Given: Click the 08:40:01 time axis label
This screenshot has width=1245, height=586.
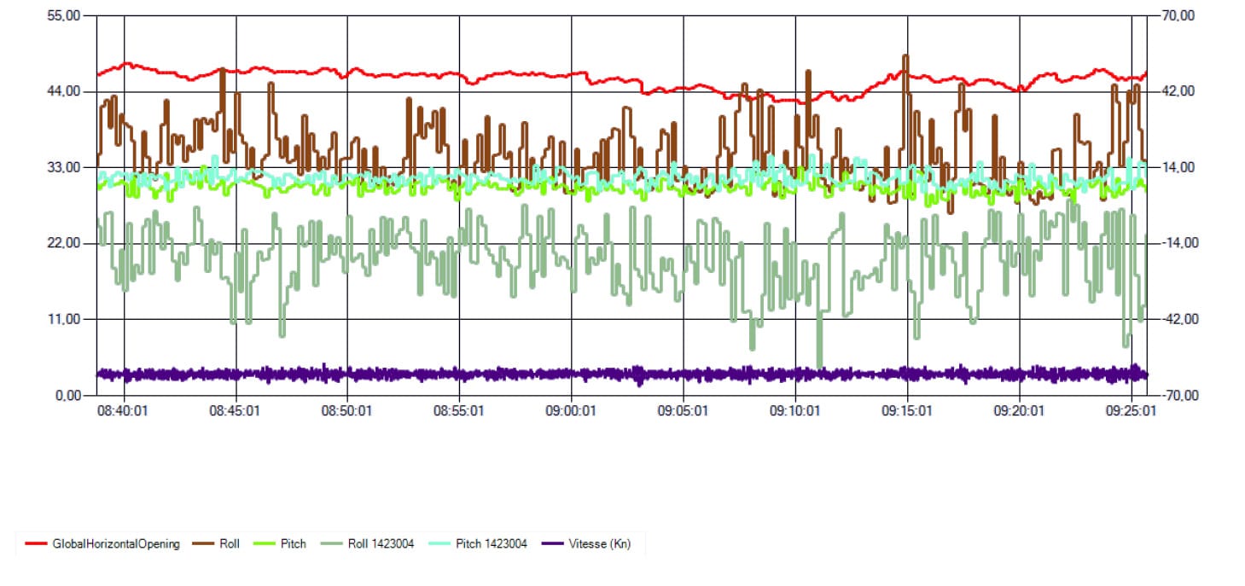Looking at the screenshot, I should pos(123,410).
